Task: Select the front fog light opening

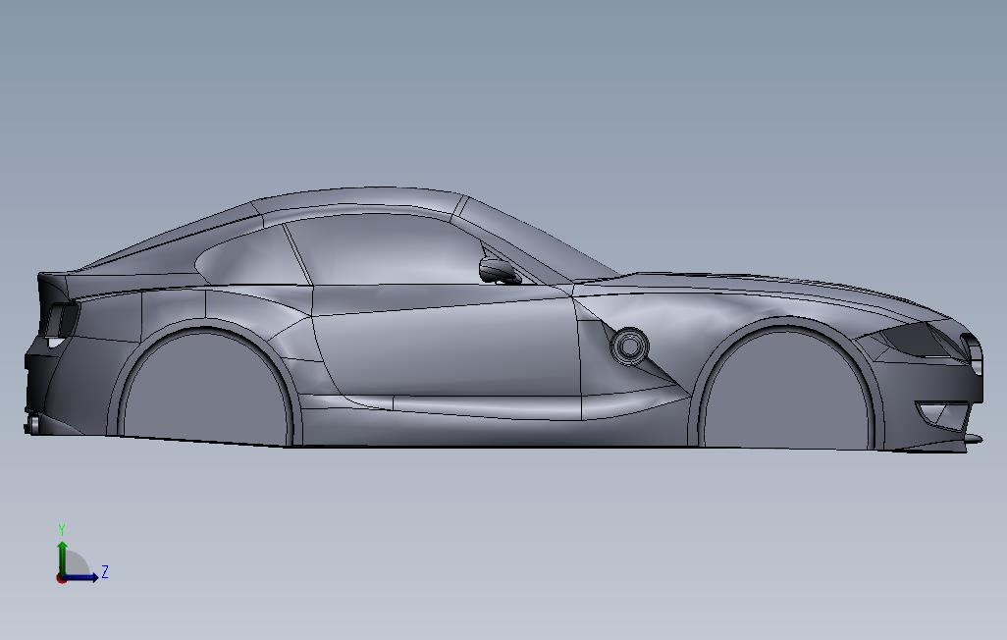Action: [x=942, y=414]
